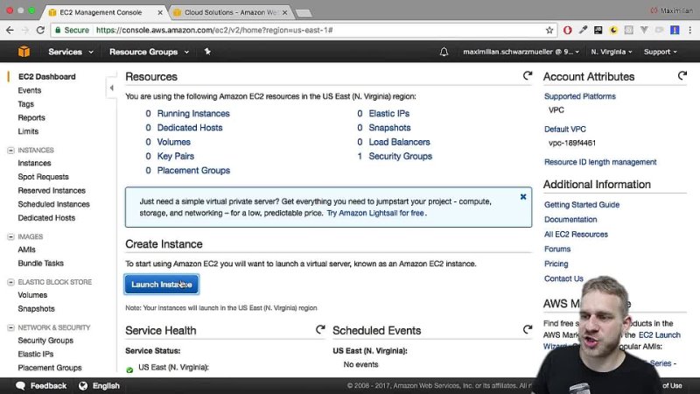Viewport: 700px width, 394px height.
Task: Click the English language selector
Action: tap(106, 385)
